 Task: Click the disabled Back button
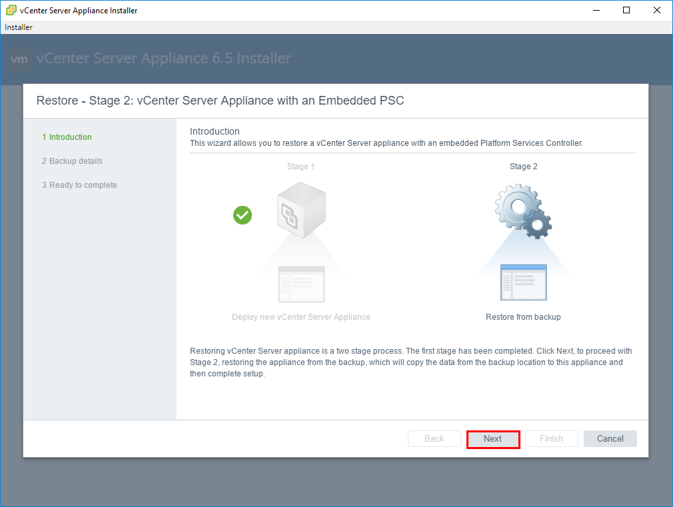434,439
